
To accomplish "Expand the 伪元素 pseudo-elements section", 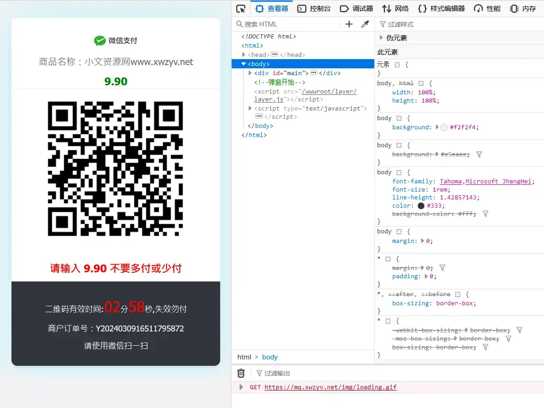I will (x=381, y=38).
